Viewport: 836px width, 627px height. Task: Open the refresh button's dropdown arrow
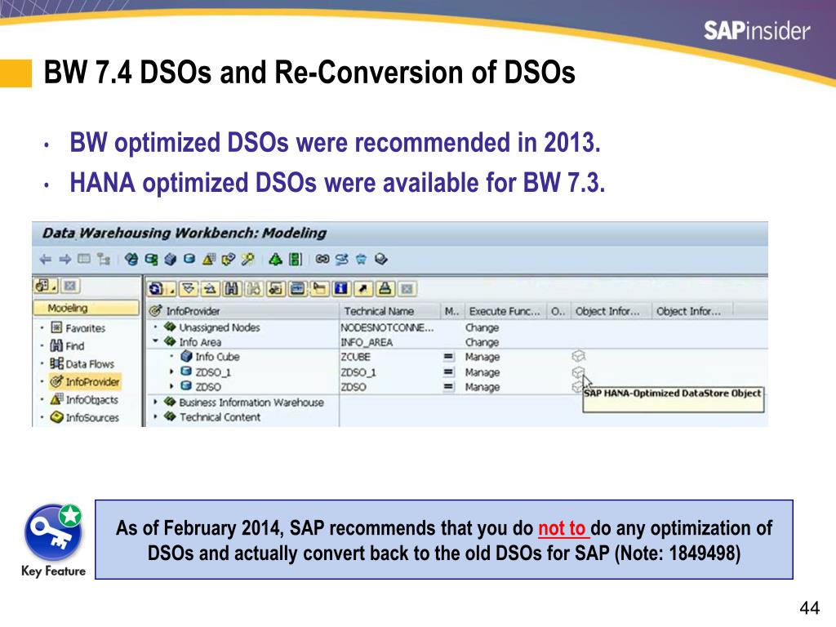point(171,291)
